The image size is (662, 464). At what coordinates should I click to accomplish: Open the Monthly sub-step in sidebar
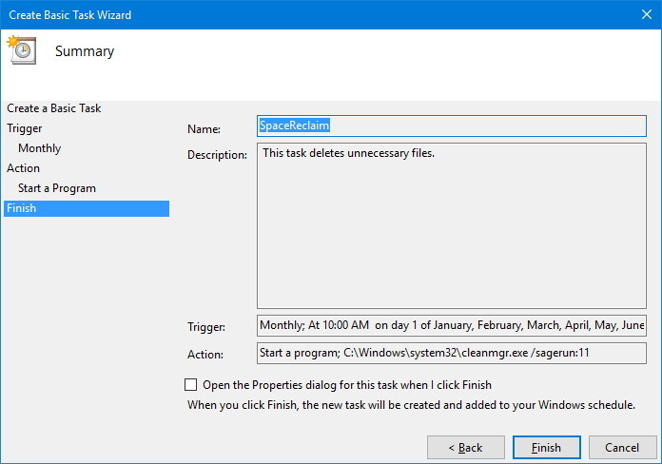click(x=39, y=148)
